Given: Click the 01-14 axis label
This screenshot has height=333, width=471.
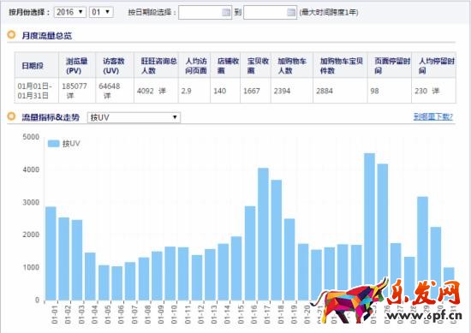Looking at the screenshot, I should (227, 314).
